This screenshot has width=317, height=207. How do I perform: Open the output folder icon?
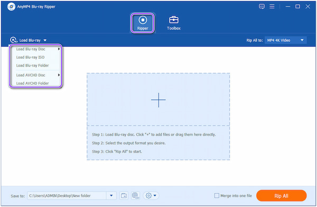pyautogui.click(x=124, y=196)
